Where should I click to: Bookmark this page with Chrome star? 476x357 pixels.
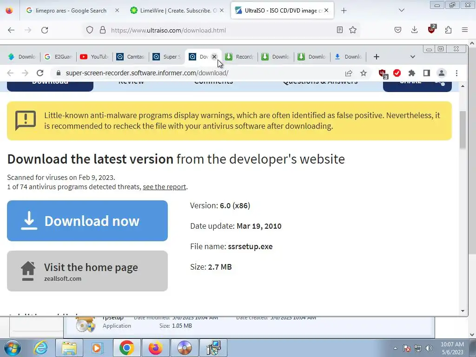tap(364, 73)
